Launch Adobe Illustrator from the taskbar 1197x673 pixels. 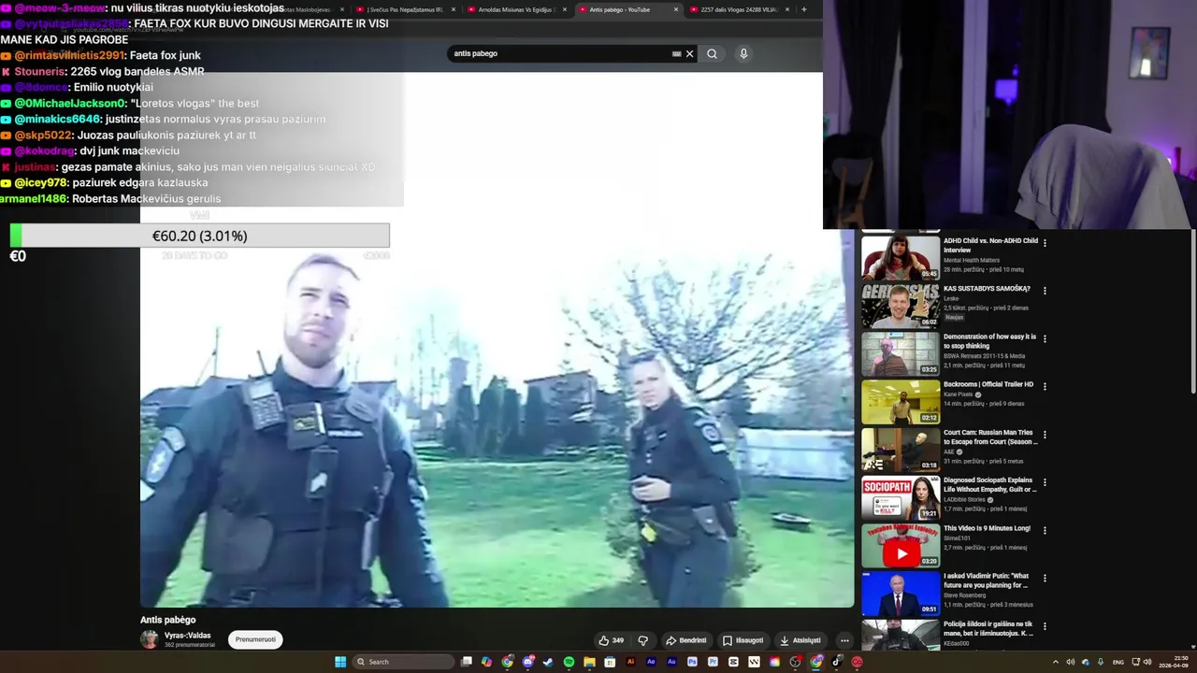(x=630, y=662)
